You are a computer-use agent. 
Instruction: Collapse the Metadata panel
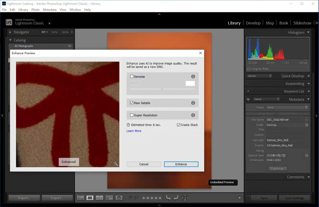click(x=308, y=99)
